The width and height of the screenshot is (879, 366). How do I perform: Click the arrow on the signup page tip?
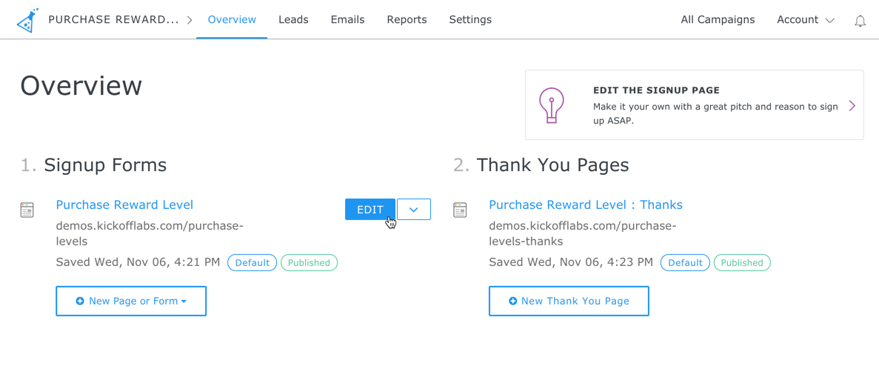click(852, 106)
